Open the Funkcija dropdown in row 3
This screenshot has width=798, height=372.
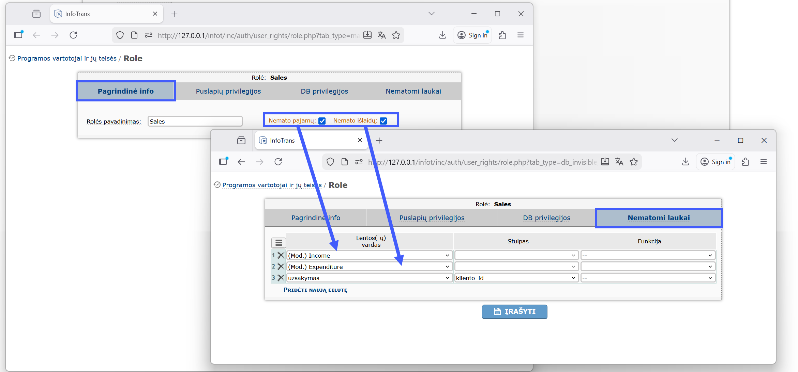(648, 278)
